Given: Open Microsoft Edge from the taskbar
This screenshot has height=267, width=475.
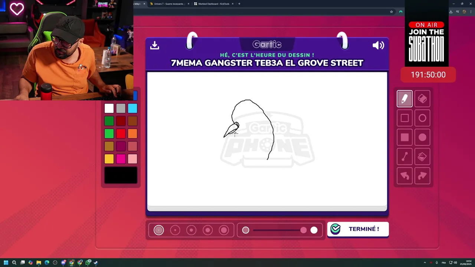Looking at the screenshot, I should pos(47,263).
